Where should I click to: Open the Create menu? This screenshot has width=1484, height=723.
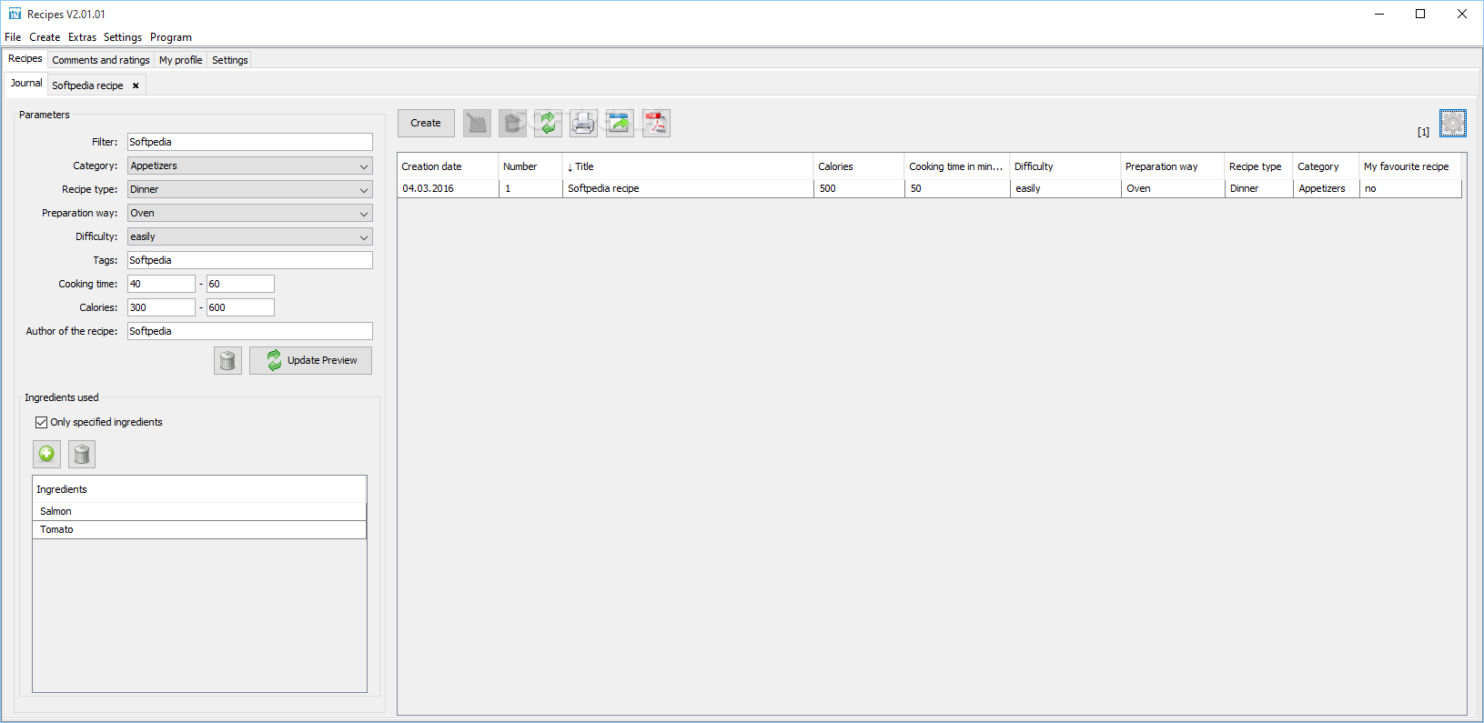(x=45, y=37)
